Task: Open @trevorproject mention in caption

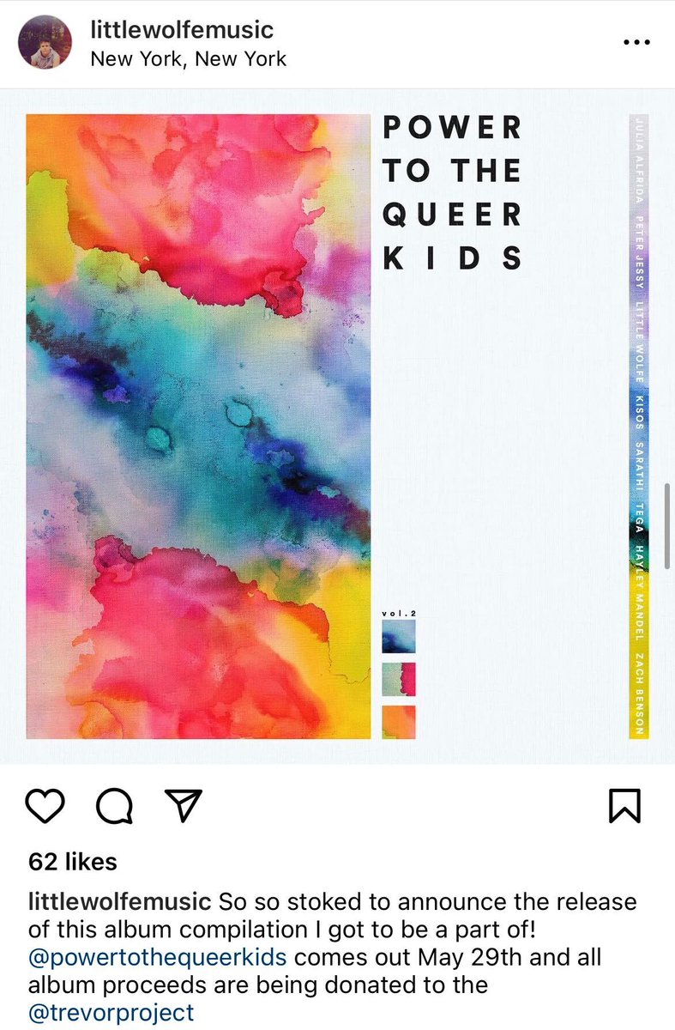Action: (x=111, y=1012)
